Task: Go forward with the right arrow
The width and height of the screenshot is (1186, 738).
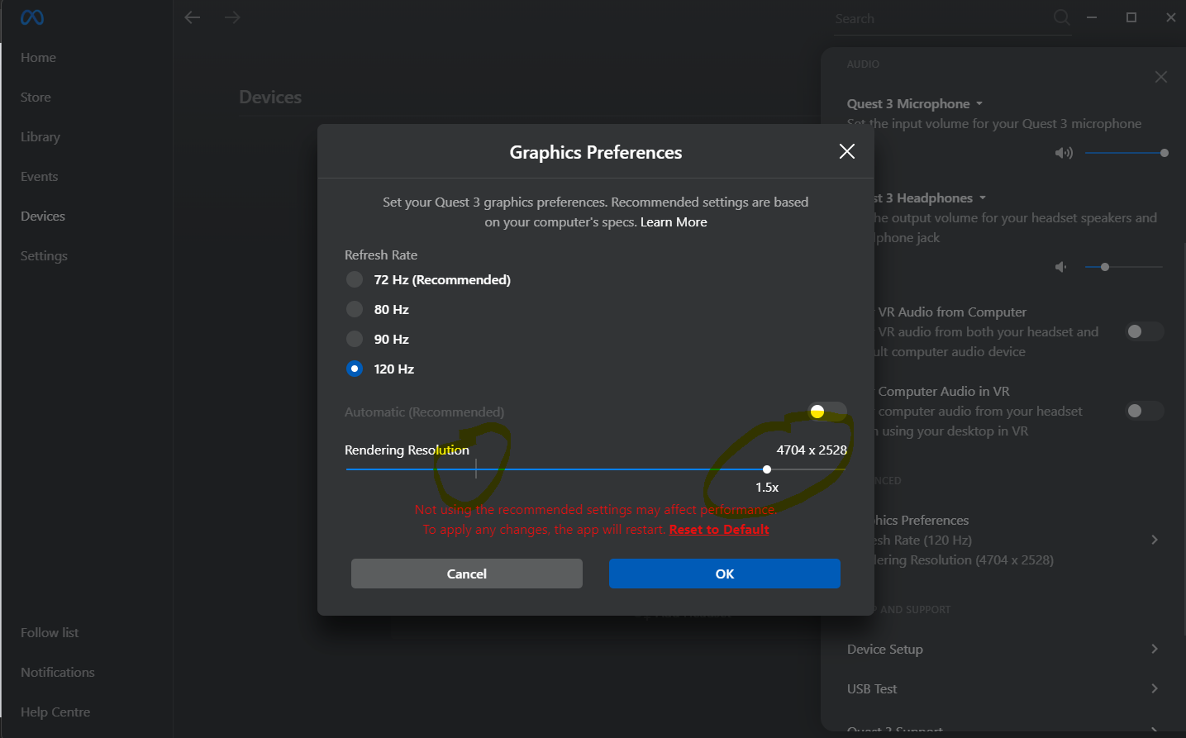Action: pos(232,17)
